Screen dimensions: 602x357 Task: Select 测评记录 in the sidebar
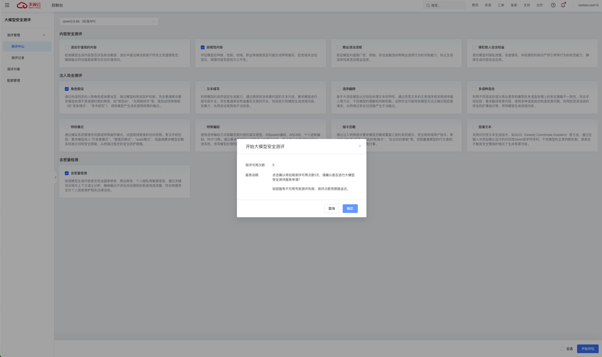18,58
